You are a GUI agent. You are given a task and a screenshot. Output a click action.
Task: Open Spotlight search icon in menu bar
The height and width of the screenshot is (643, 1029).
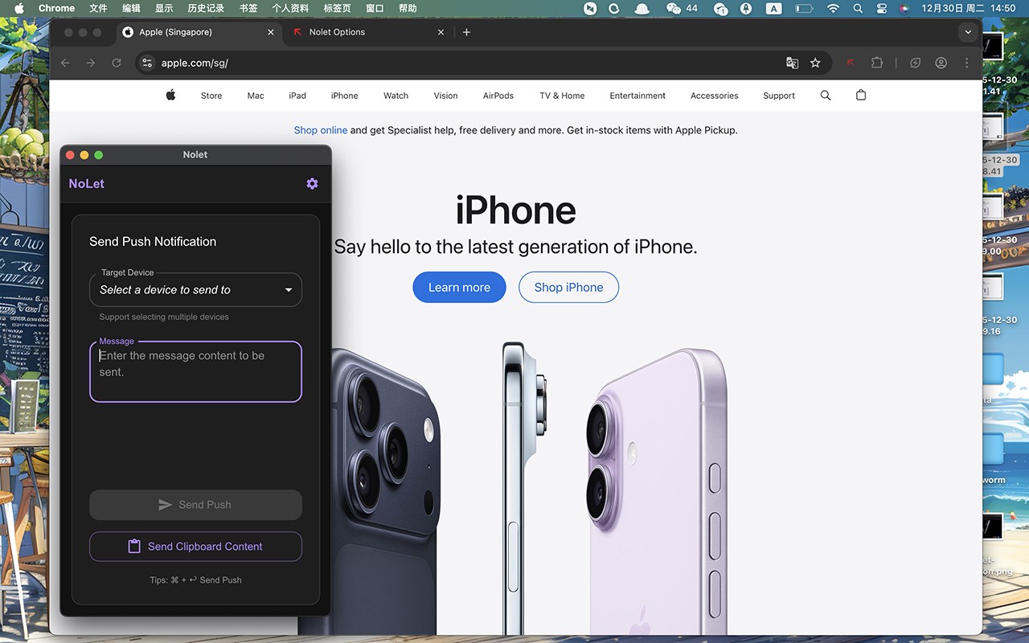pos(858,8)
